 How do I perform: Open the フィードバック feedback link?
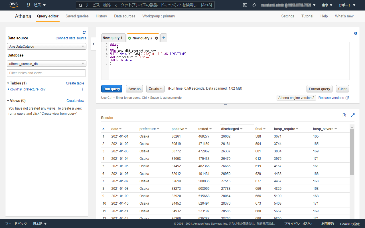pyautogui.click(x=16, y=224)
